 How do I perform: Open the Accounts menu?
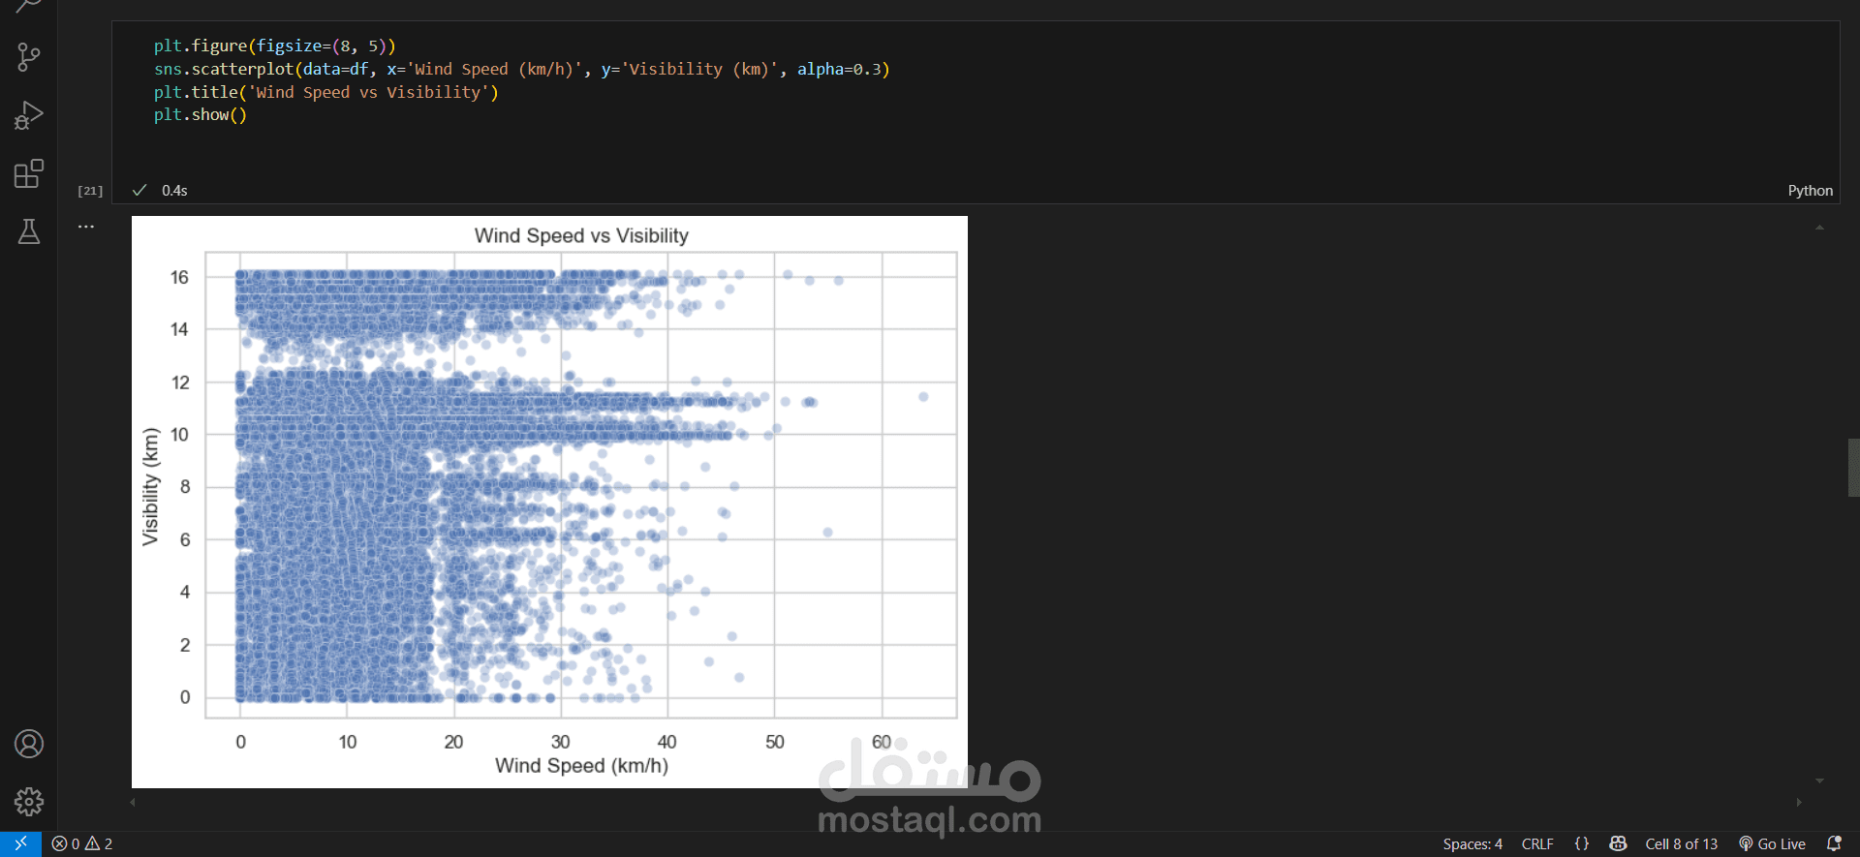tap(29, 744)
